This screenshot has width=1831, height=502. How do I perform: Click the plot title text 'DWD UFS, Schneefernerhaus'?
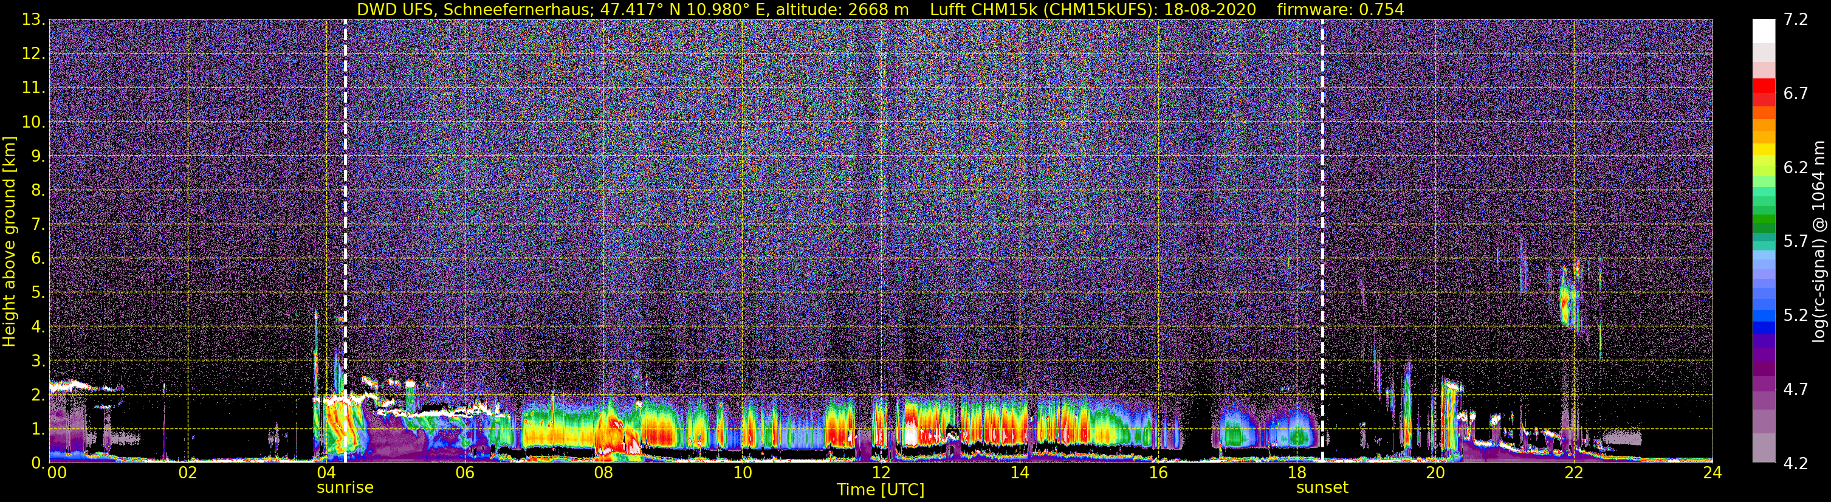coord(473,9)
